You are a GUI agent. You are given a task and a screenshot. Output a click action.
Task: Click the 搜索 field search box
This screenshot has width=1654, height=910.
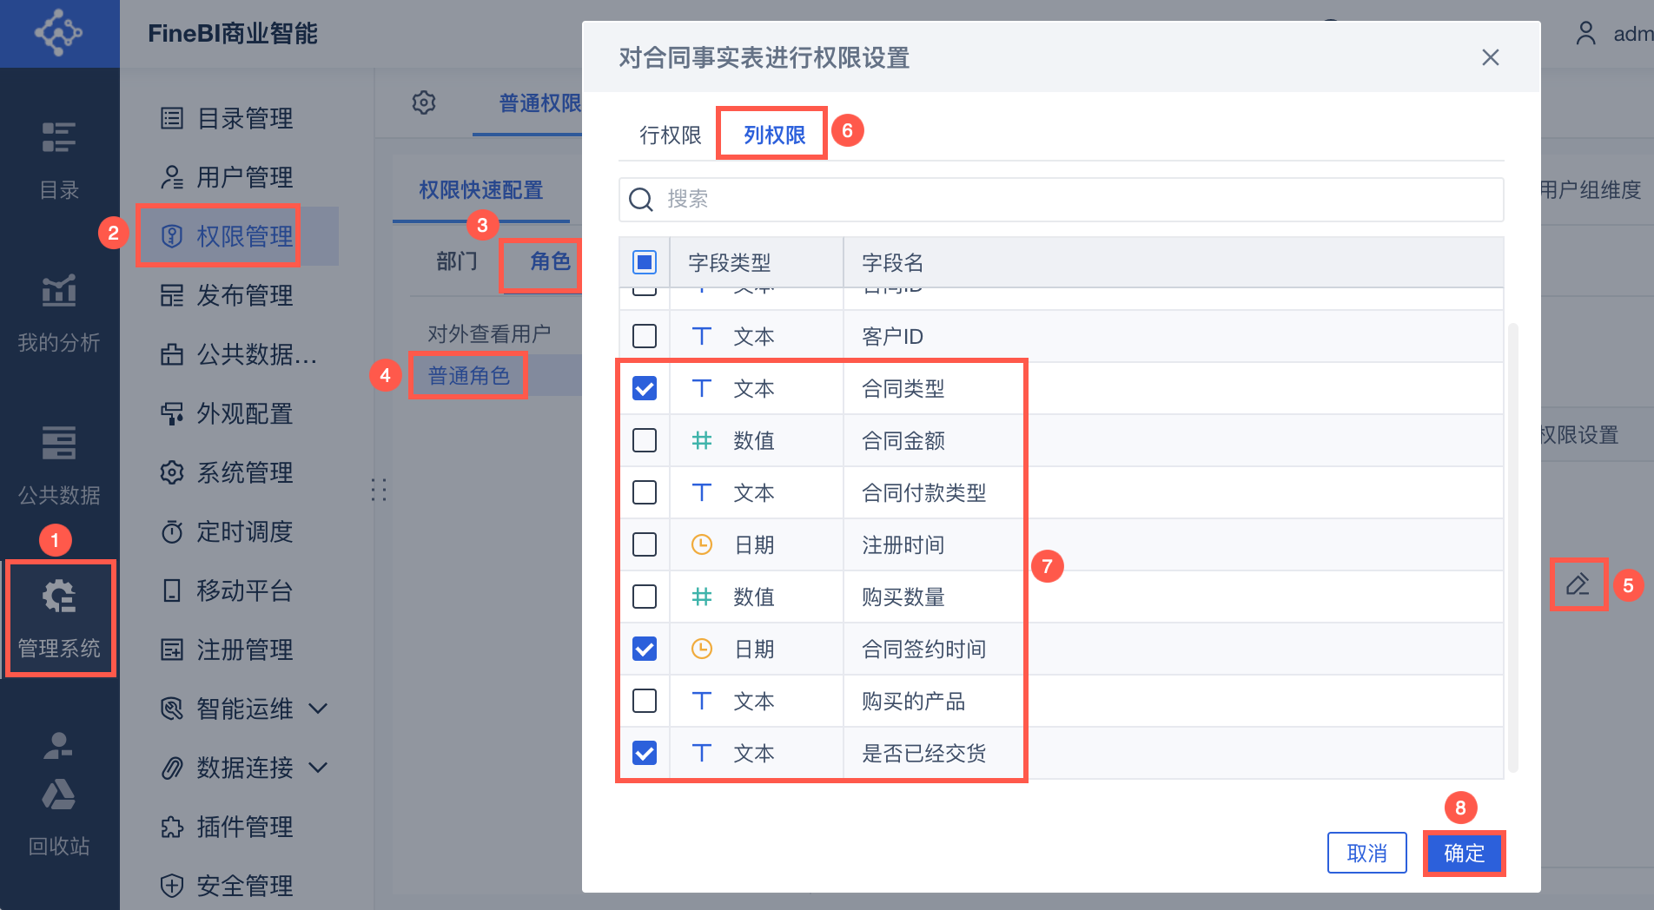pyautogui.click(x=1060, y=200)
